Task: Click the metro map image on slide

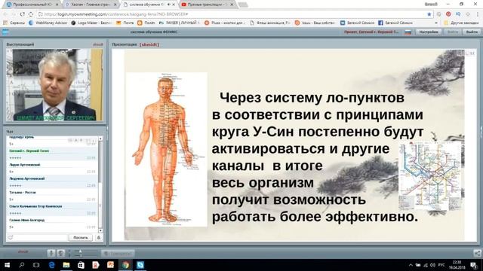Action: click(x=430, y=176)
